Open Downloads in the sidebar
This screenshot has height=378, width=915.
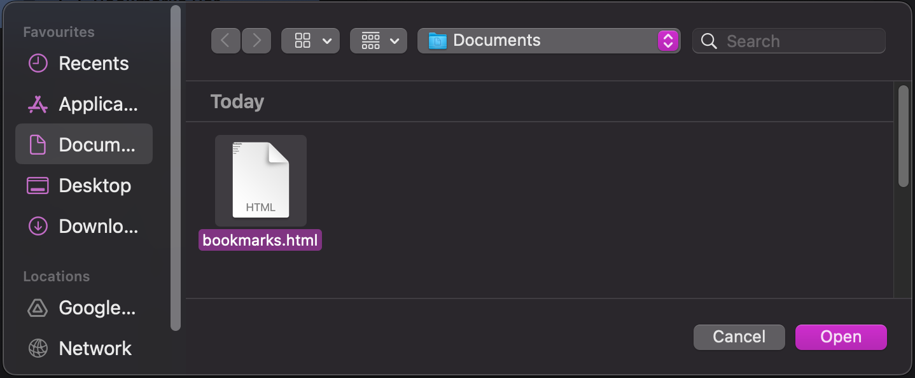84,226
